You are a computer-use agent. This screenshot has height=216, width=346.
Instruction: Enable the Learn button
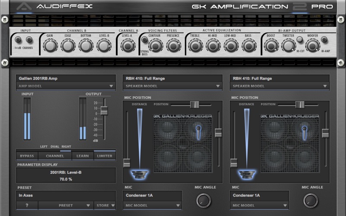click(x=83, y=156)
